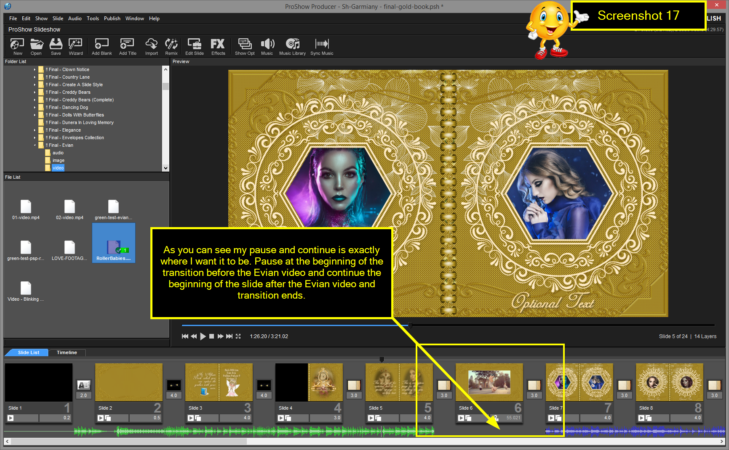The image size is (729, 450).
Task: Open the Publish menu
Action: (x=112, y=19)
